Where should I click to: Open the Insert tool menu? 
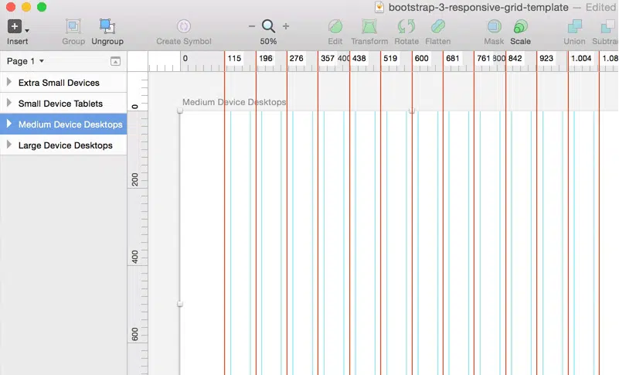point(17,27)
